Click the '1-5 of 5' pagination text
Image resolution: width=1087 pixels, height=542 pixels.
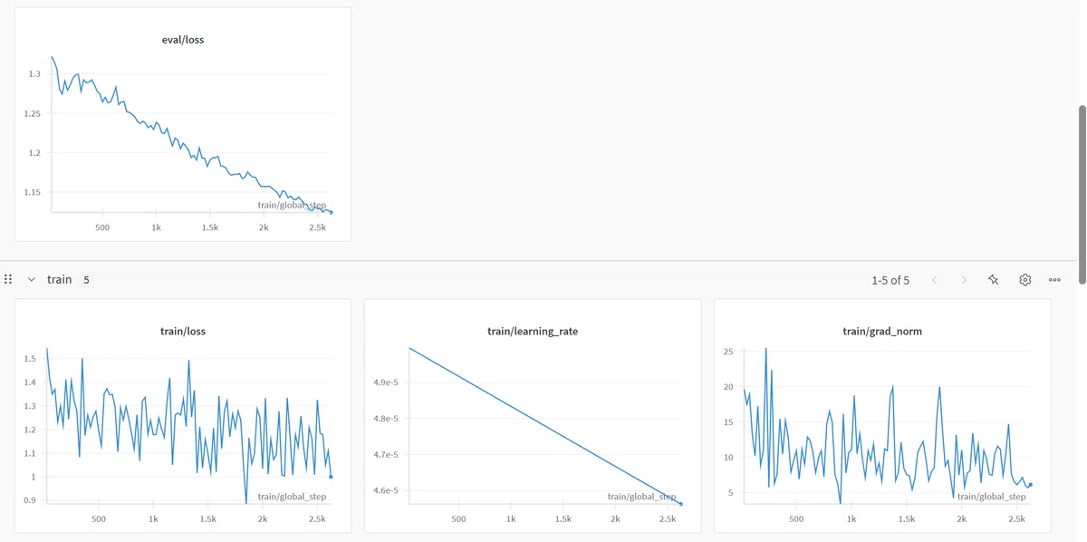click(890, 280)
